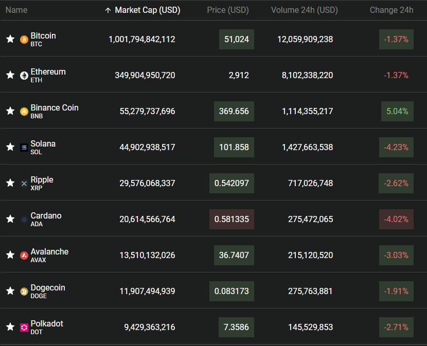The height and width of the screenshot is (346, 427).
Task: Open the Ripple coin name link
Action: (42, 179)
